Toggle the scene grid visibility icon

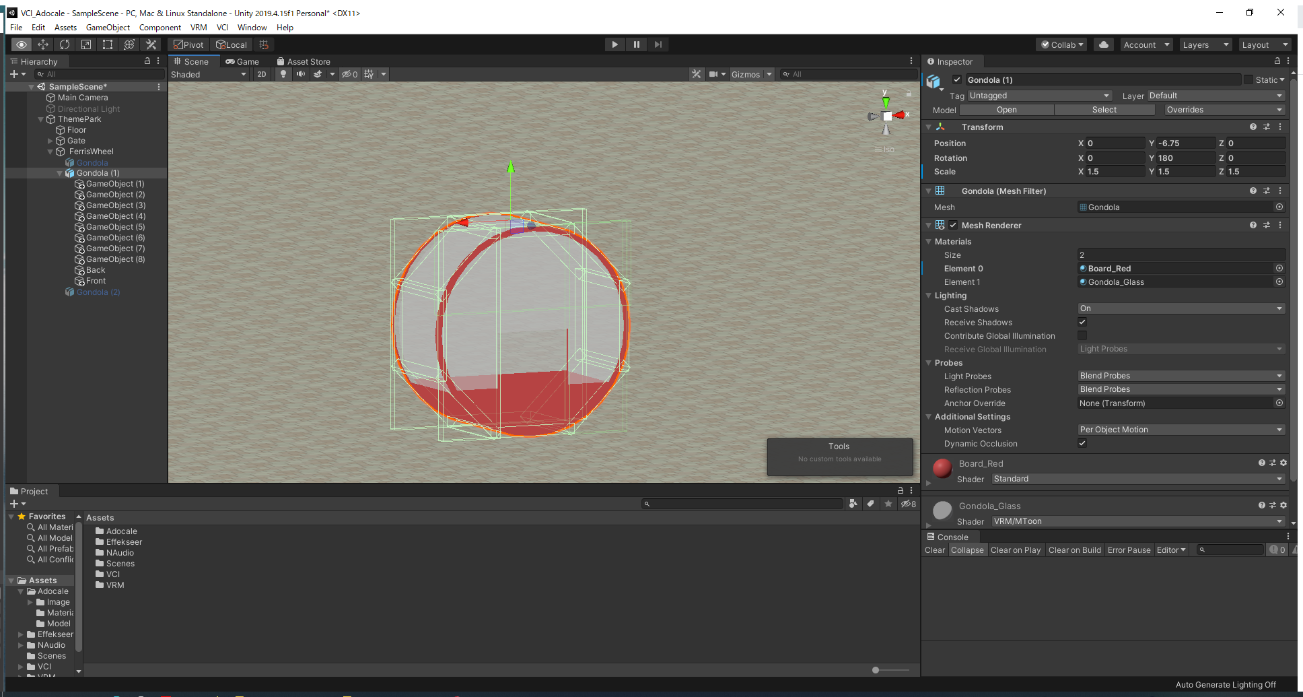click(369, 74)
